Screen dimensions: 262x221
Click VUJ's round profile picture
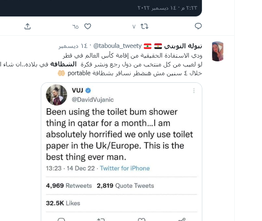click(56, 95)
